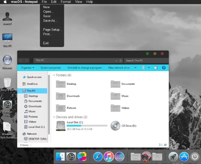Click Uninstall or change a program
The image size is (201, 164).
point(85,68)
